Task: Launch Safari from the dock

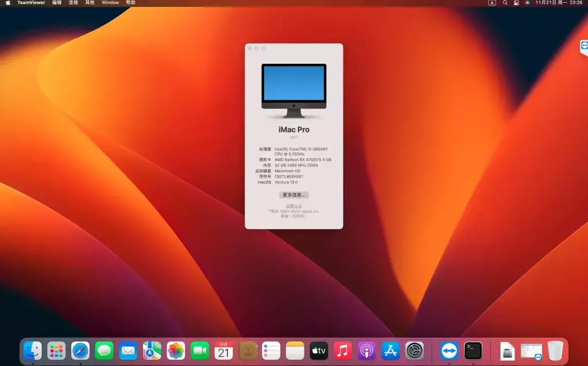Action: pos(80,351)
